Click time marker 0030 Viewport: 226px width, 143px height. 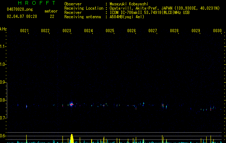pos(217,31)
